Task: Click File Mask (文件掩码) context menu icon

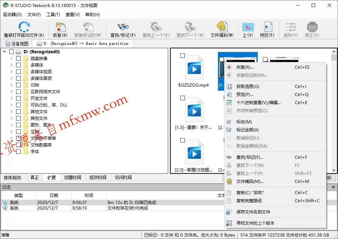Action: [229, 182]
